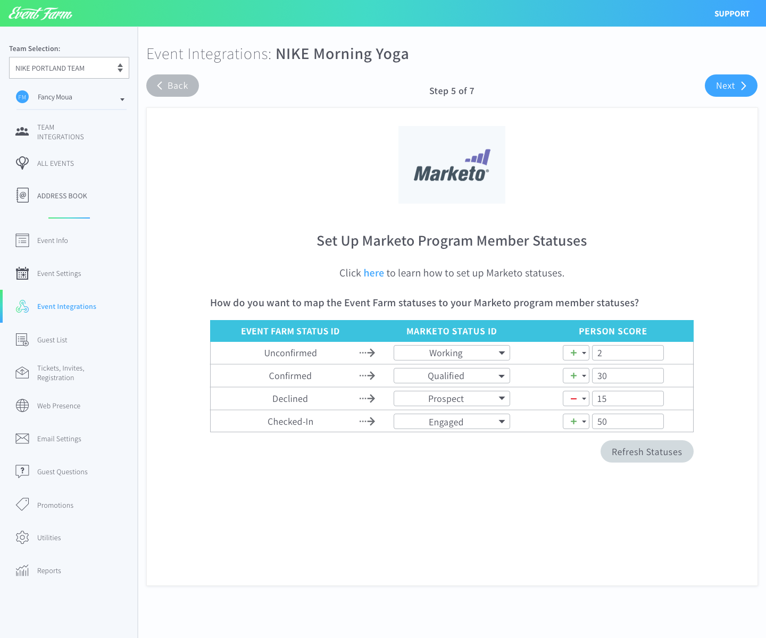The image size is (766, 638).
Task: Click the 'MARKETO STATUS ID' column header
Action: tap(452, 331)
